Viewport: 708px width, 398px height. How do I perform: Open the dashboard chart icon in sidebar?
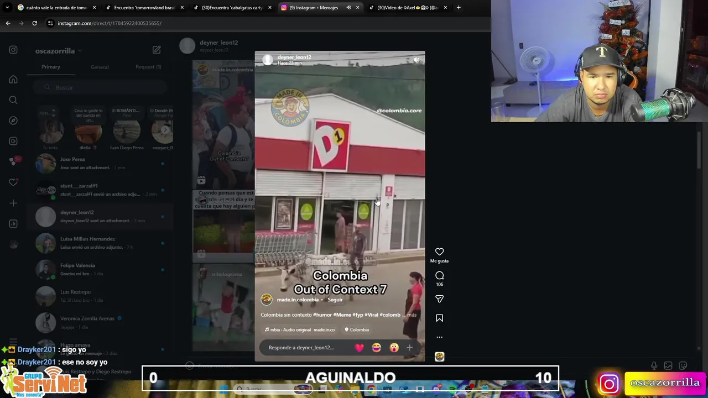(x=13, y=223)
